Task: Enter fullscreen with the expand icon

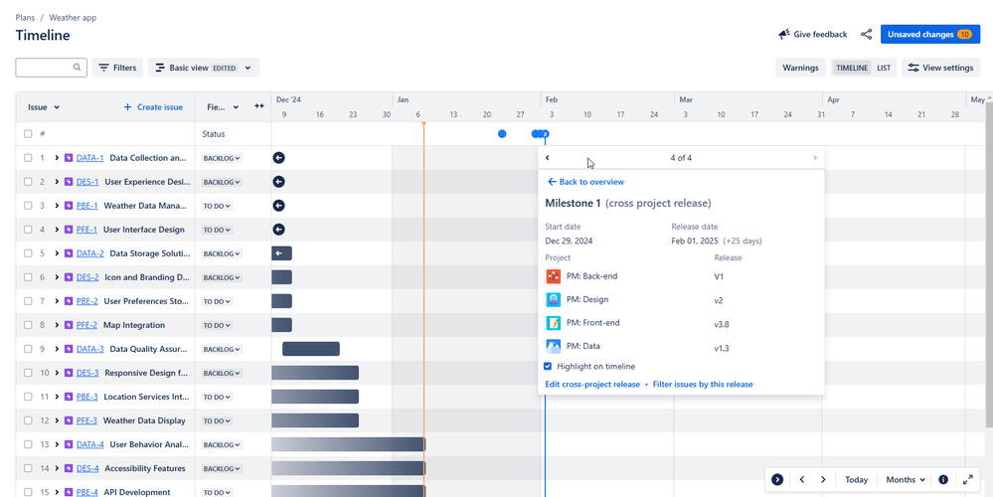Action: (x=968, y=480)
